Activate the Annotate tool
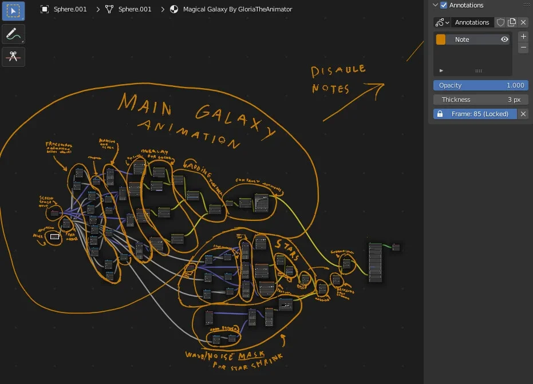Image resolution: width=533 pixels, height=384 pixels. click(x=13, y=34)
